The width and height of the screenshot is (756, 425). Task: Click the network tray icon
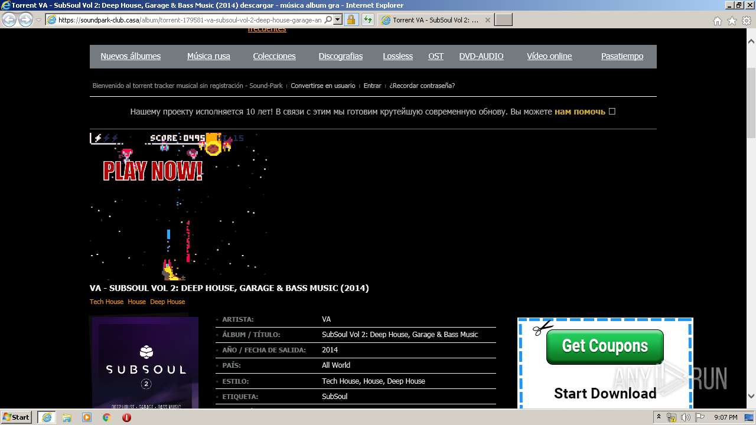coord(672,417)
